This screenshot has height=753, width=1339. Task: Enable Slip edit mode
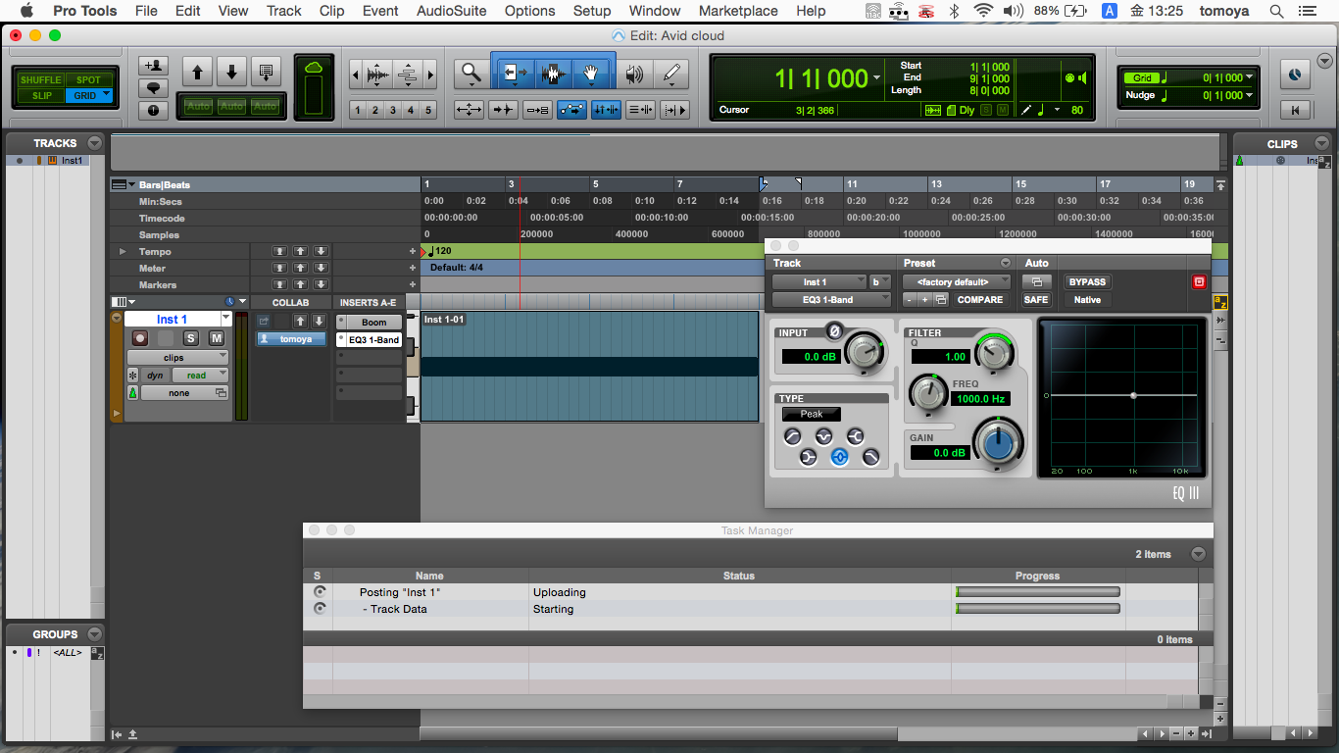point(41,95)
